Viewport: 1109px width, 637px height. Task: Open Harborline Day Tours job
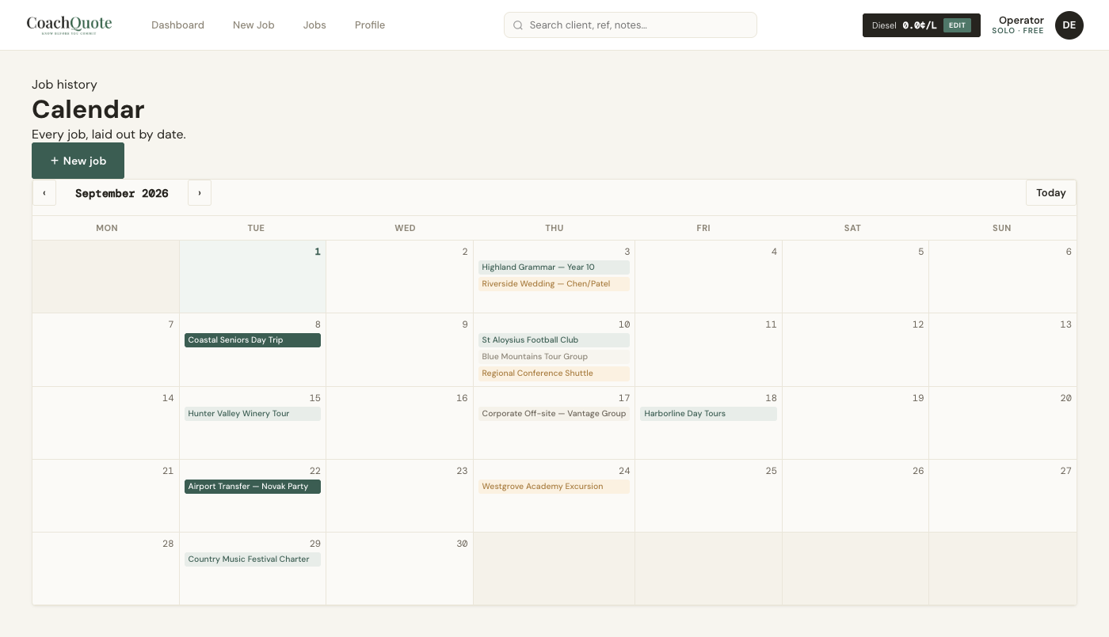coord(708,414)
